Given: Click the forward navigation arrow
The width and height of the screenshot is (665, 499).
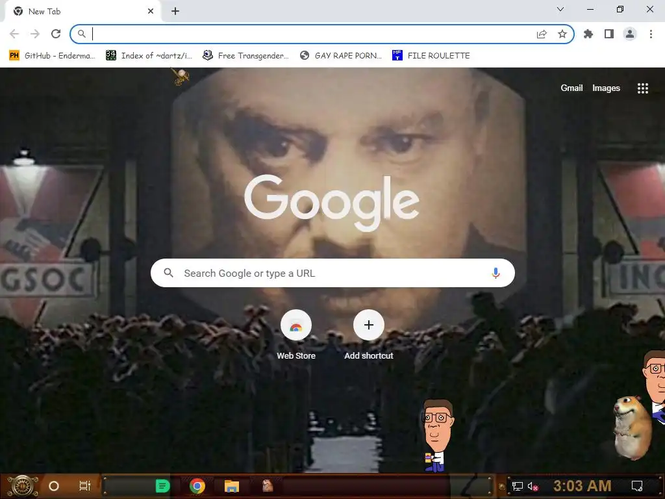Looking at the screenshot, I should coord(35,34).
